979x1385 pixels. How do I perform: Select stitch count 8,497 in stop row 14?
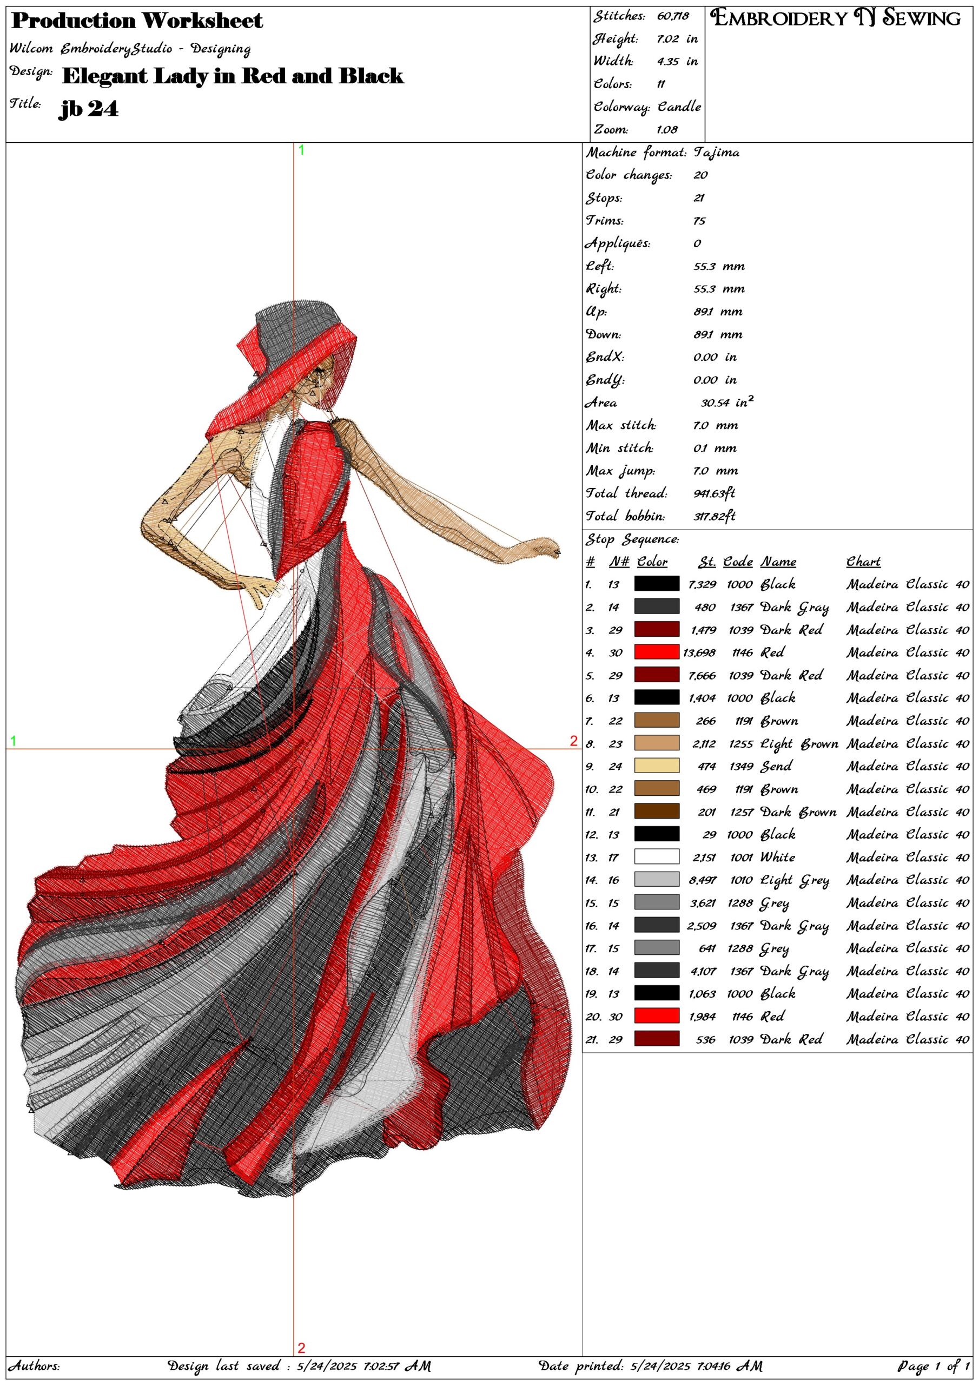pos(703,881)
